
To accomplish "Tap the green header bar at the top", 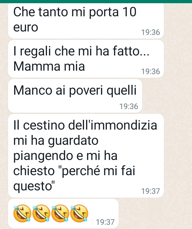I will point(96,1).
